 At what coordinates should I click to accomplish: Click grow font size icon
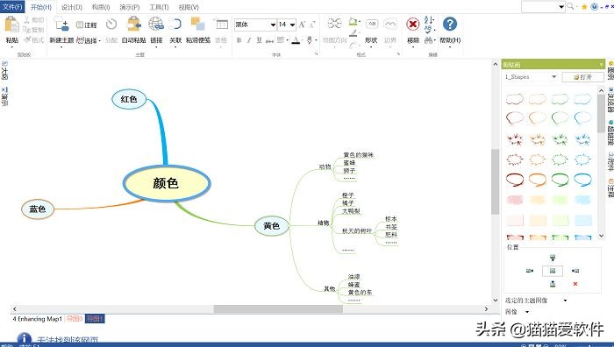(302, 25)
